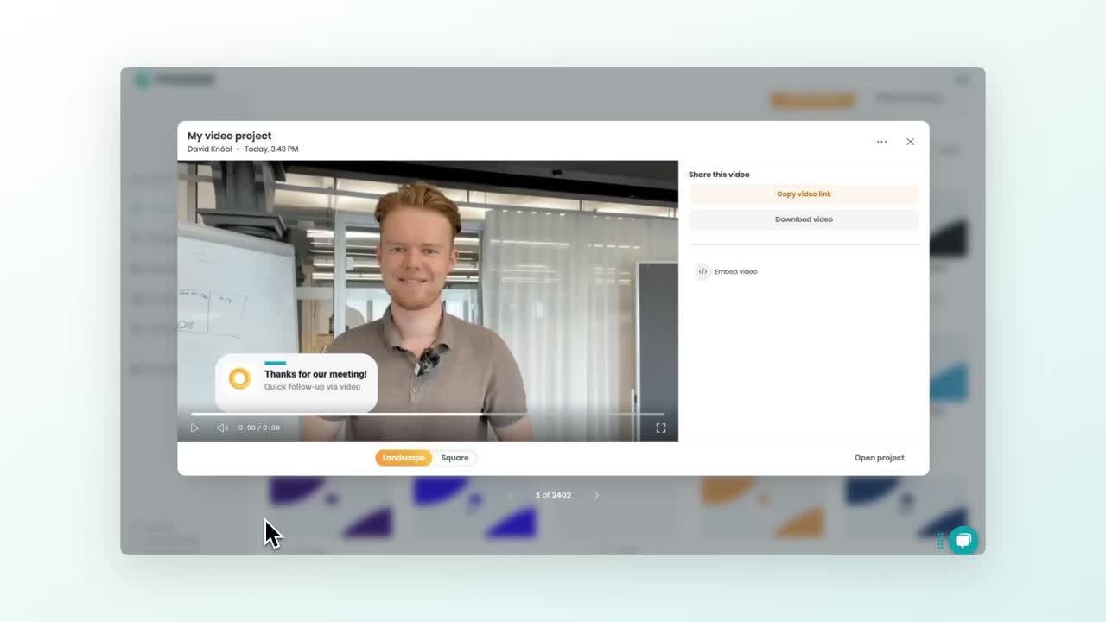This screenshot has height=622, width=1106.
Task: Click the drag handle dots near the chat bubble
Action: point(939,541)
